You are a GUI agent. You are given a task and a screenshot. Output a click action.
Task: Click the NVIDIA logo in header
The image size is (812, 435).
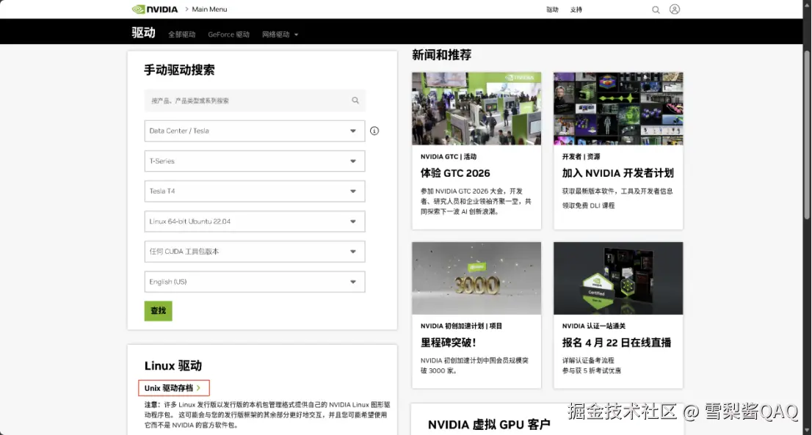pos(155,10)
